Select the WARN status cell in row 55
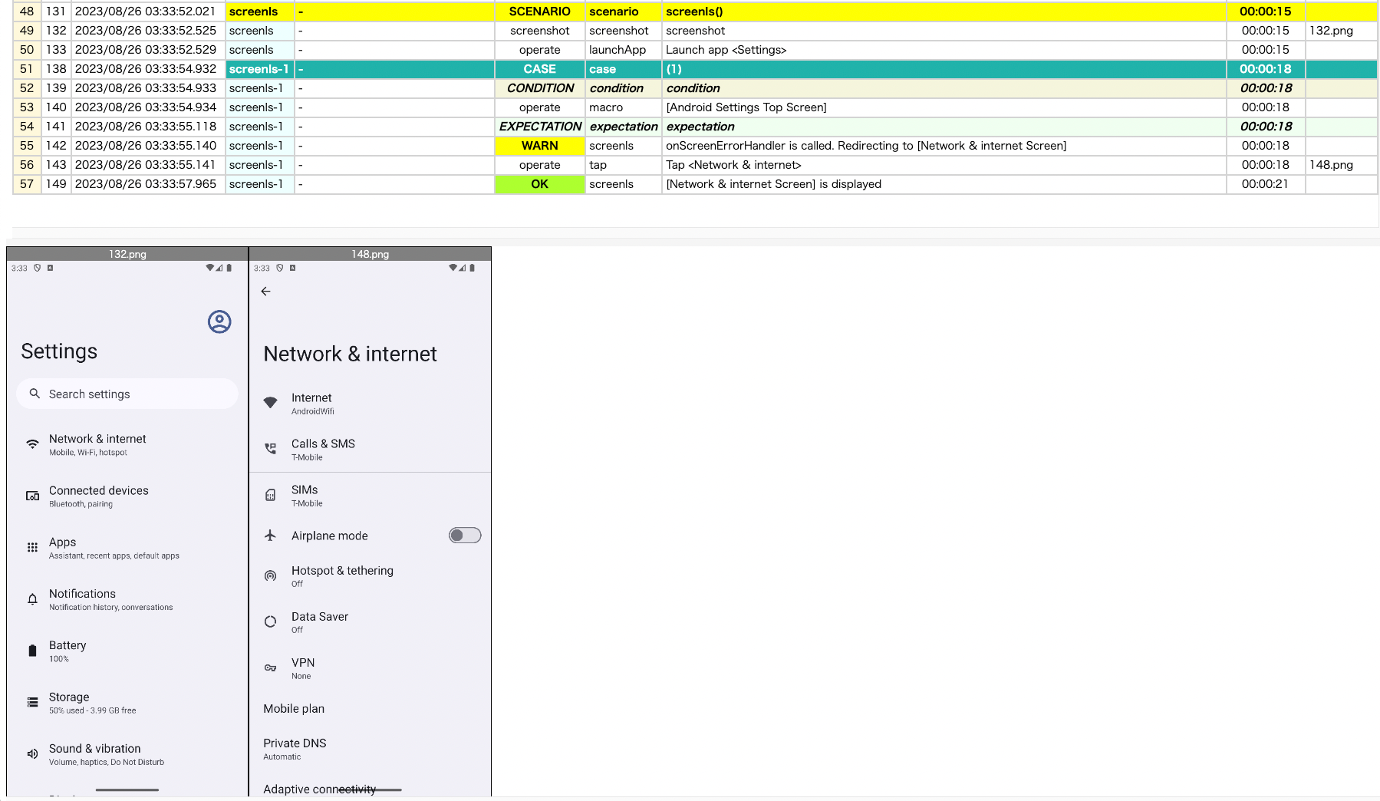The width and height of the screenshot is (1380, 801). click(x=540, y=146)
